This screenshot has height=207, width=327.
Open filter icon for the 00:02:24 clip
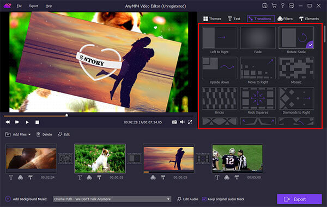(x=21, y=177)
